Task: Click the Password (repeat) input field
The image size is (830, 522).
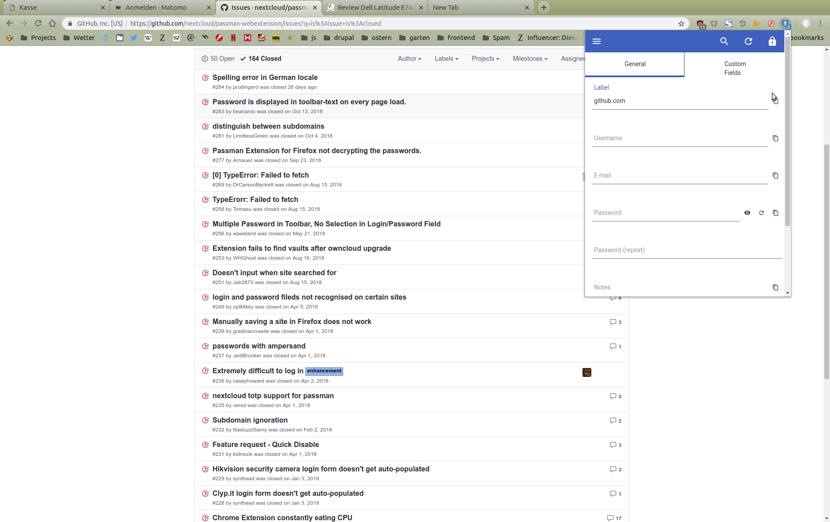Action: tap(687, 250)
